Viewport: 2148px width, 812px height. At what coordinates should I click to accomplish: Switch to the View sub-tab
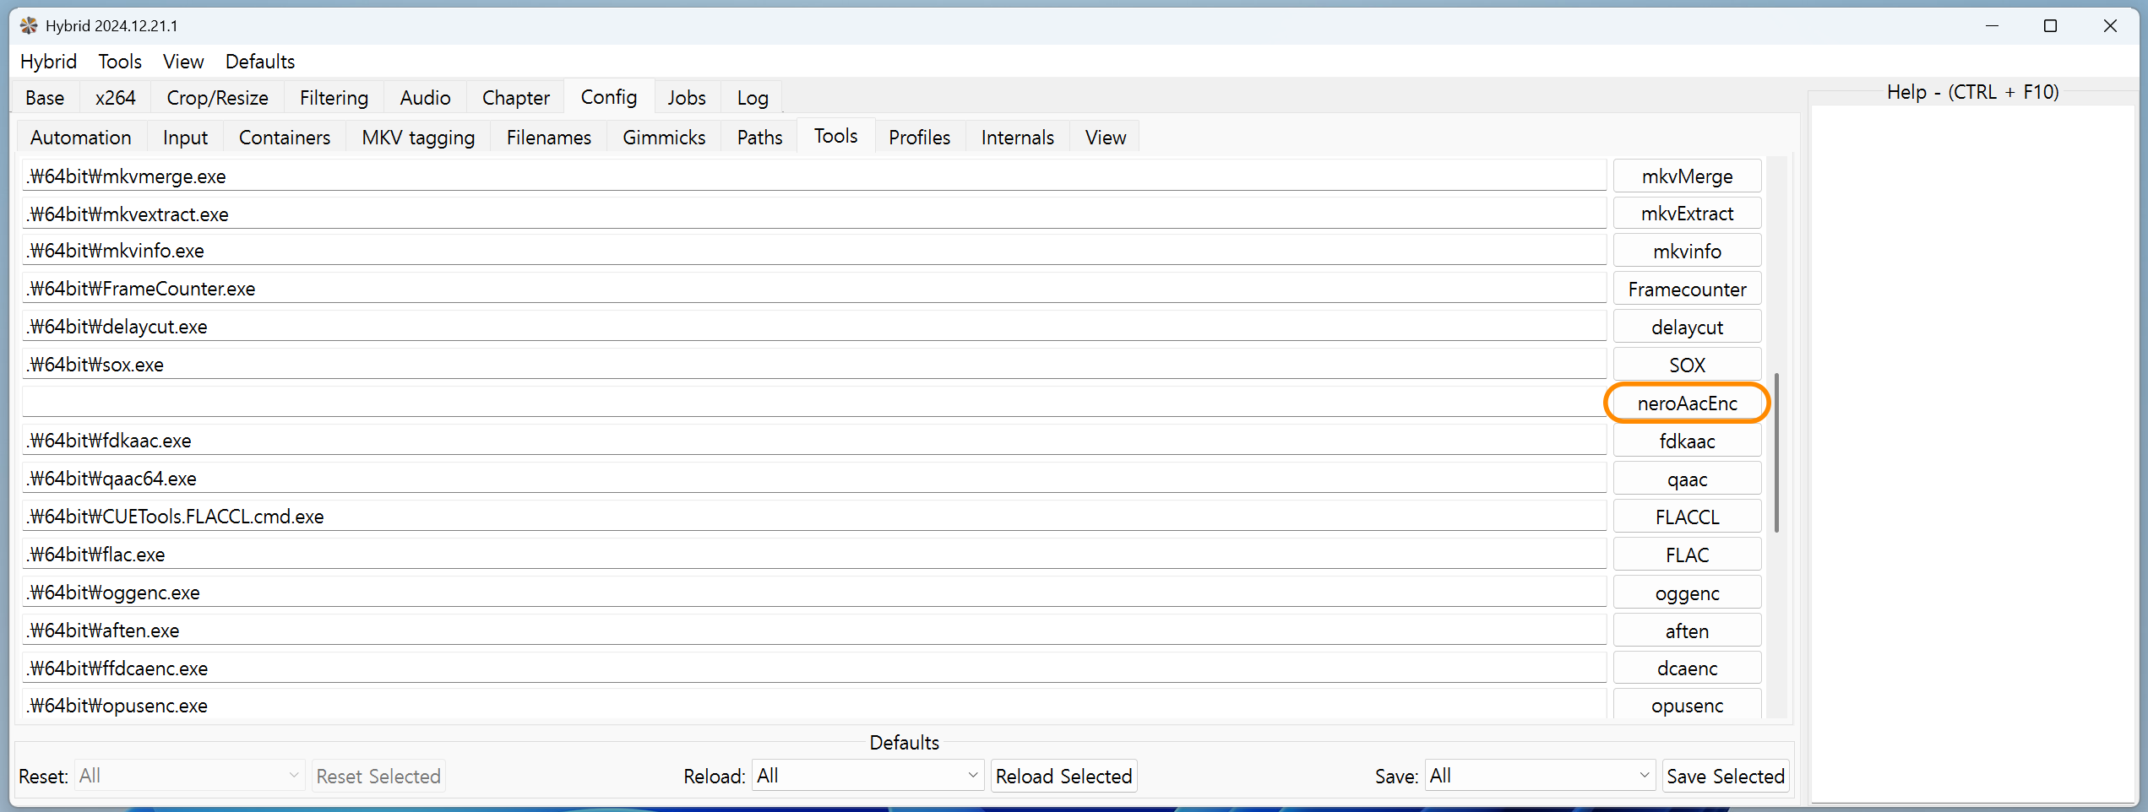point(1106,138)
